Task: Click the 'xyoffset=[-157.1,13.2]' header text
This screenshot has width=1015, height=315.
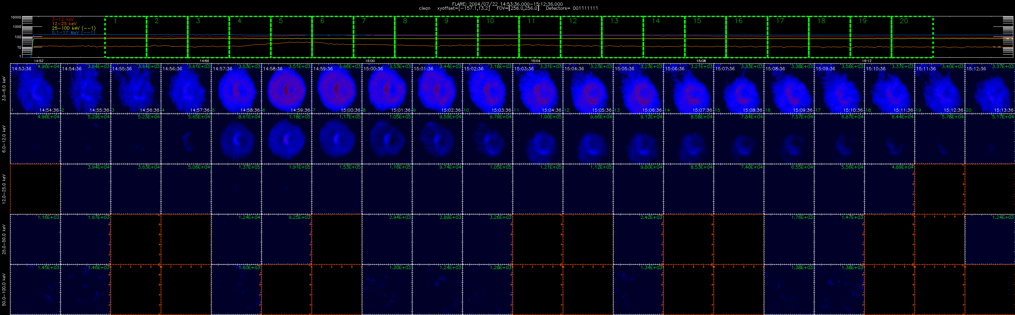Action: pos(463,8)
